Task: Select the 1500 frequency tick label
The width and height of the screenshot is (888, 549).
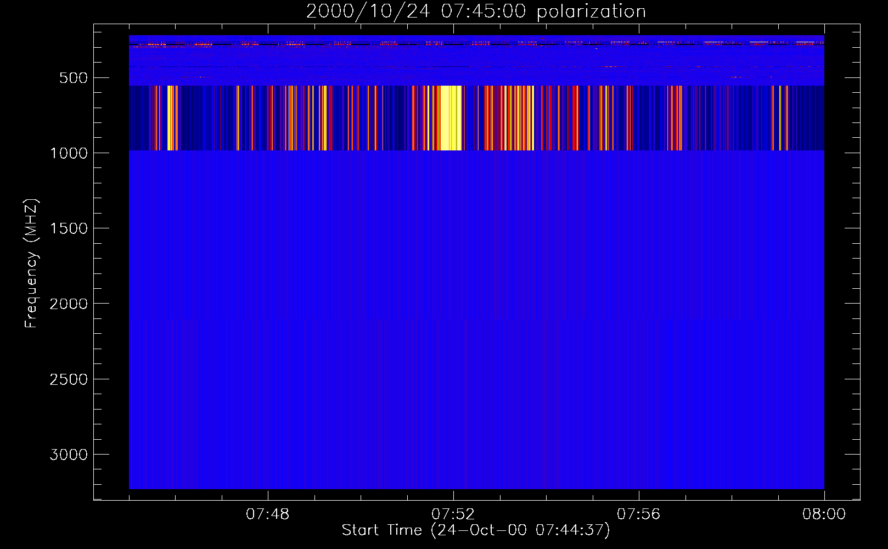Action: pos(69,228)
